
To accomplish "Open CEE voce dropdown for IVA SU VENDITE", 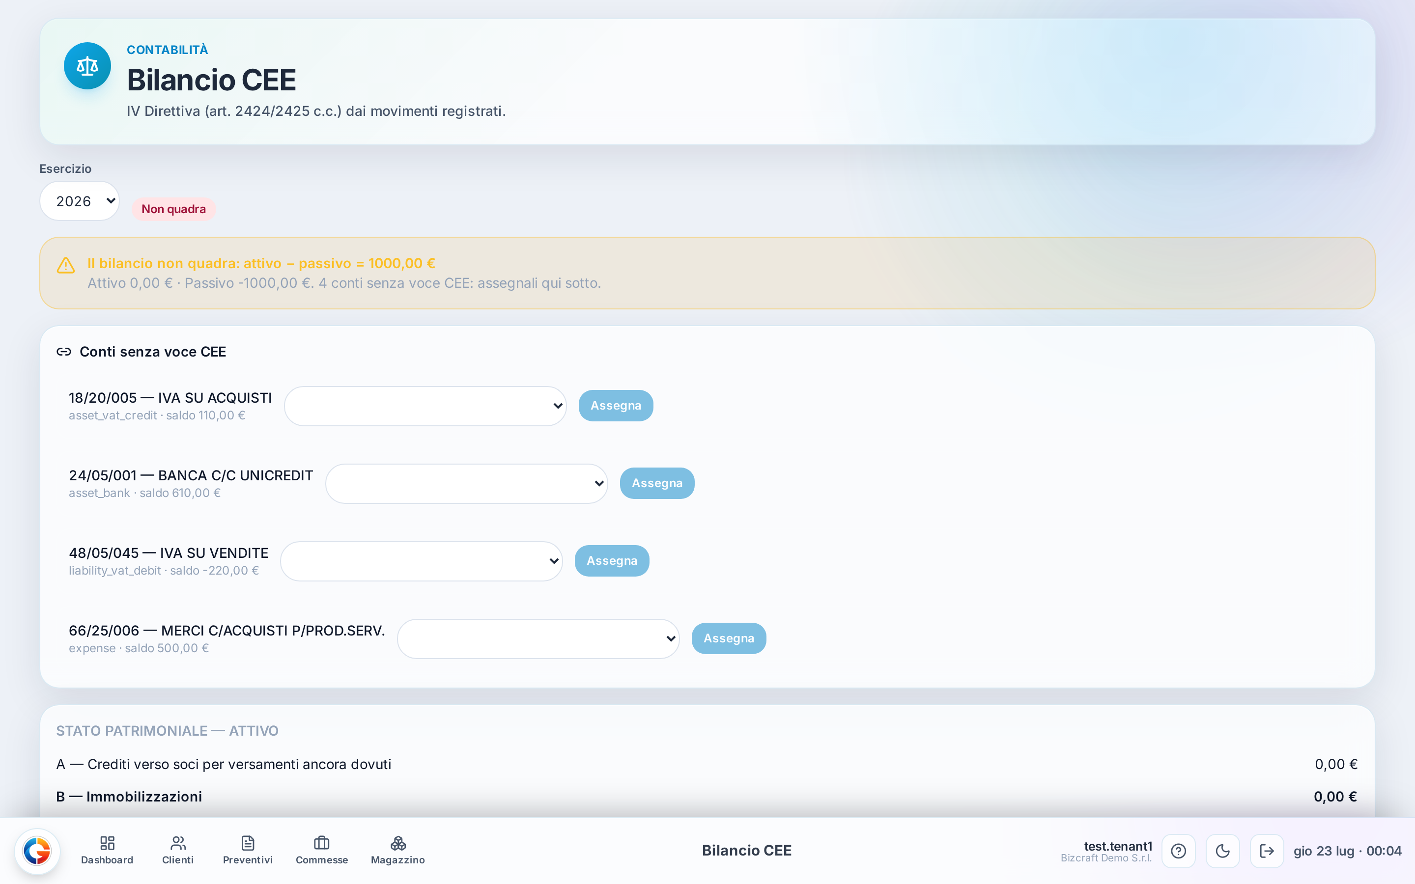I will click(422, 561).
